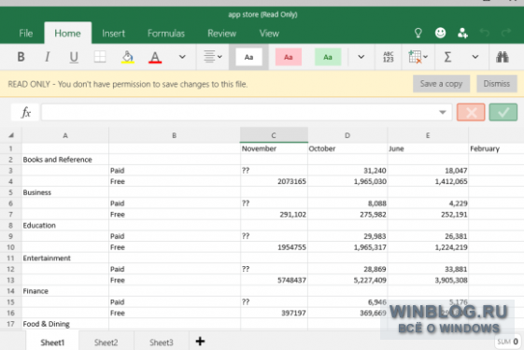This screenshot has width=524, height=350.
Task: Switch to the Insert tab
Action: (x=113, y=34)
